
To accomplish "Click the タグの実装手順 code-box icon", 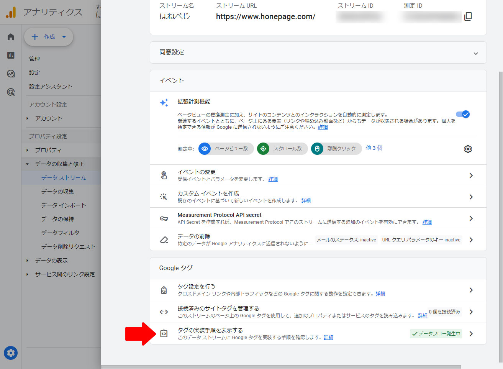I will tap(164, 334).
